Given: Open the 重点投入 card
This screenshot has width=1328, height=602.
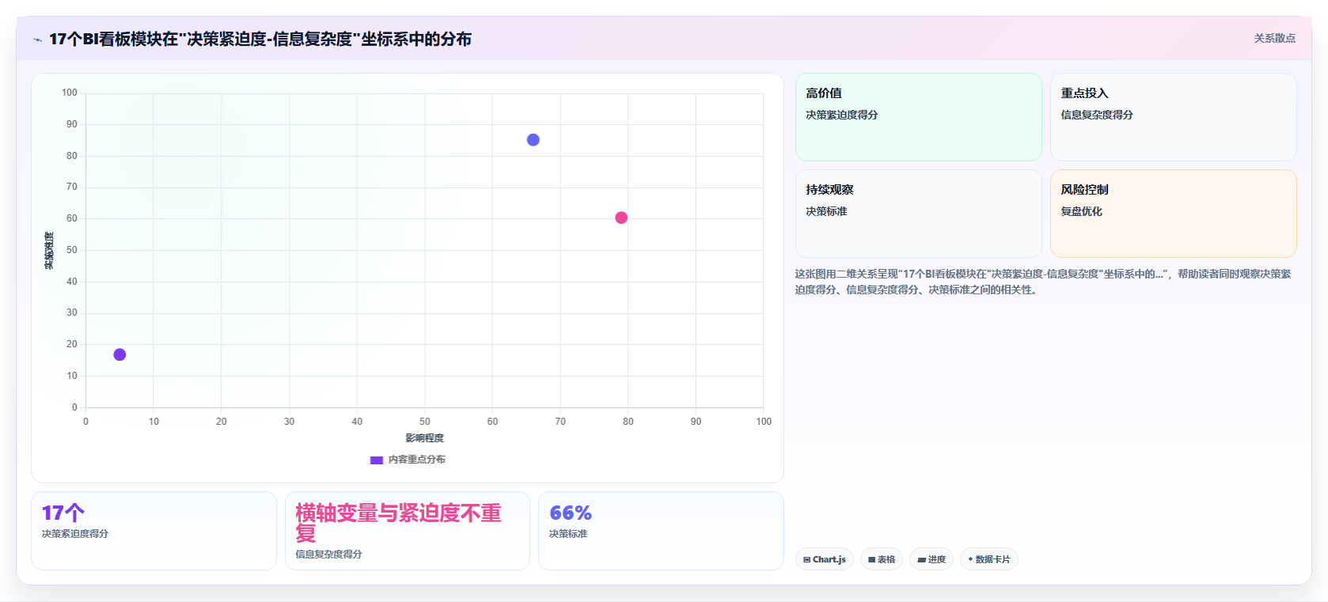Looking at the screenshot, I should click(1174, 117).
